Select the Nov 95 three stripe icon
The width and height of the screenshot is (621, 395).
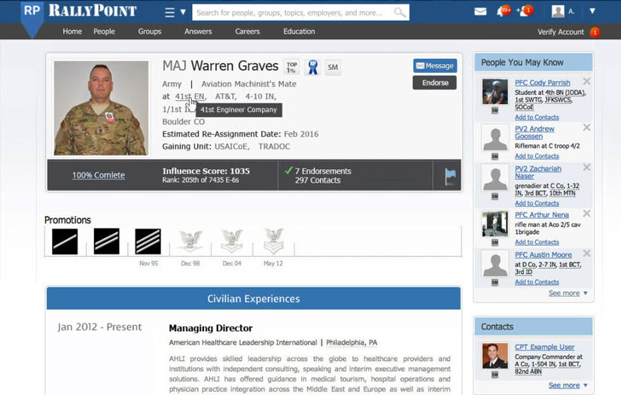(x=148, y=242)
